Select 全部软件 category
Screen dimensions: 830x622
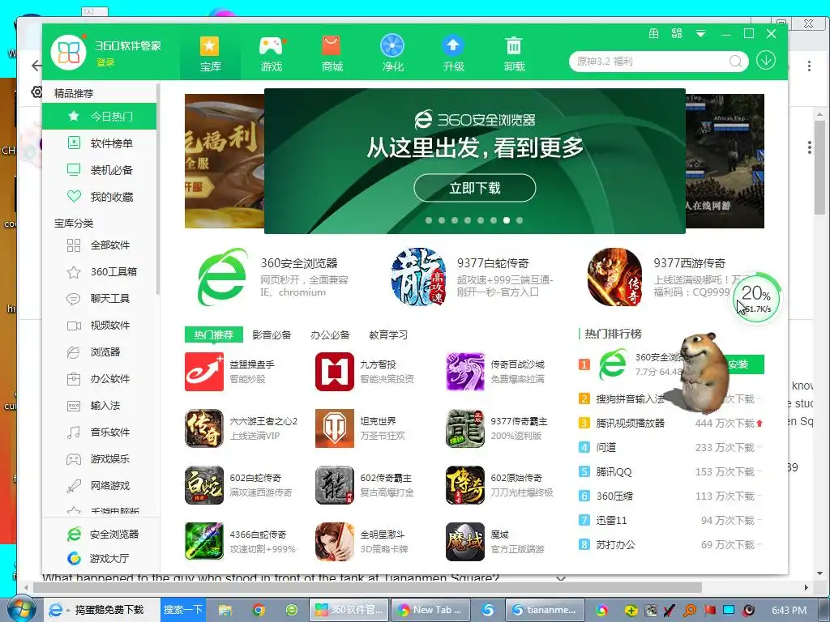100,245
